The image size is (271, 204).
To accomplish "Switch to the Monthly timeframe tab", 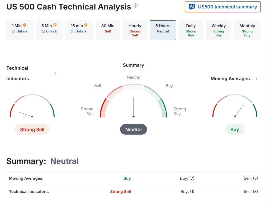I will click(247, 30).
